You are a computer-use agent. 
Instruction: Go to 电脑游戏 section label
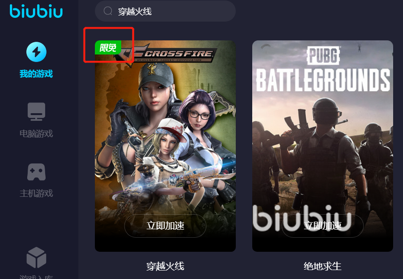[36, 133]
